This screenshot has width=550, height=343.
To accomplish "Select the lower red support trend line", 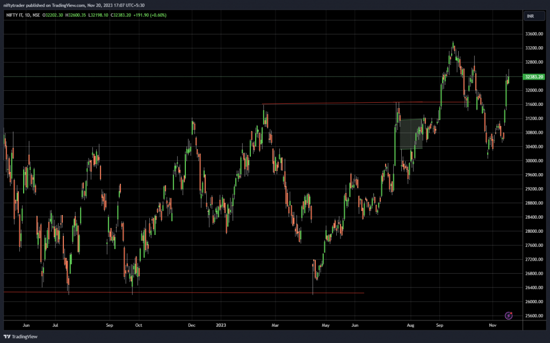I will (184, 292).
